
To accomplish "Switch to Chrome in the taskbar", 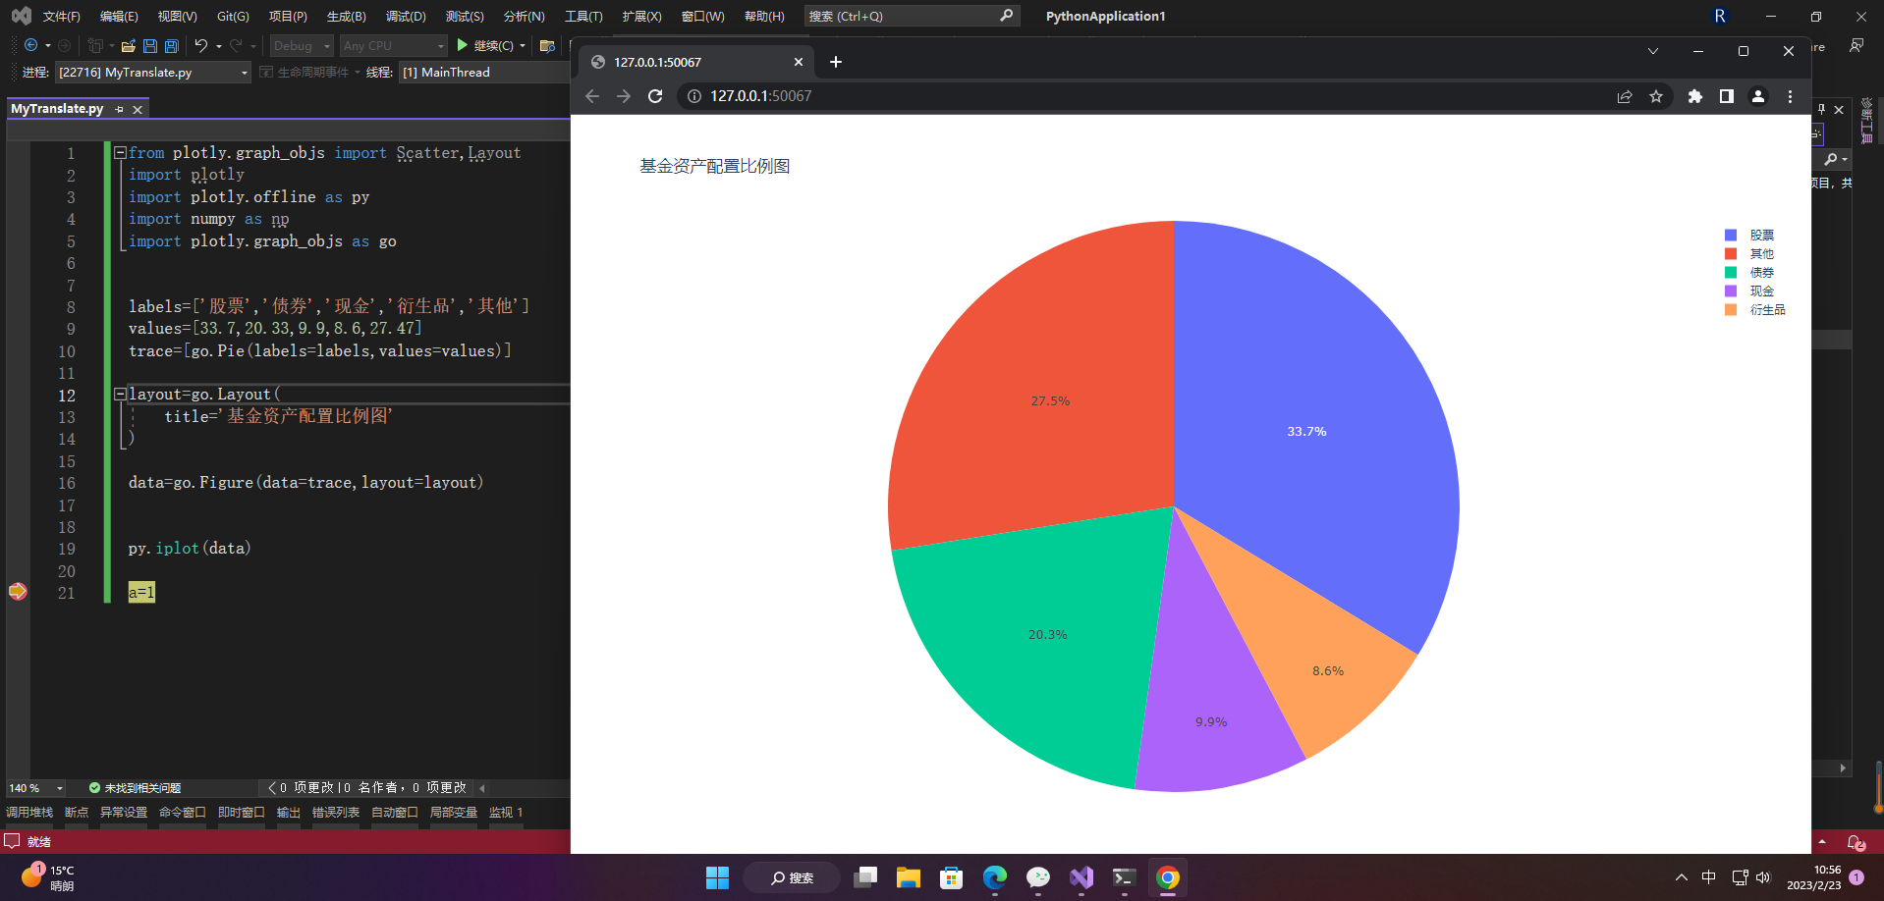I will [x=1168, y=877].
